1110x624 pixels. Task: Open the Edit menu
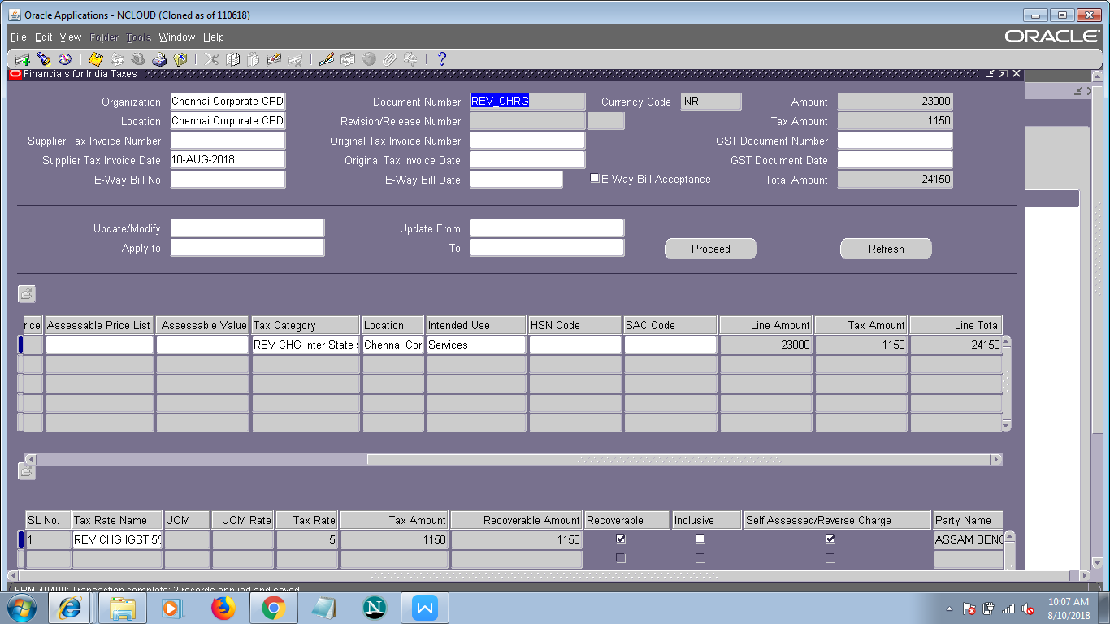(44, 37)
